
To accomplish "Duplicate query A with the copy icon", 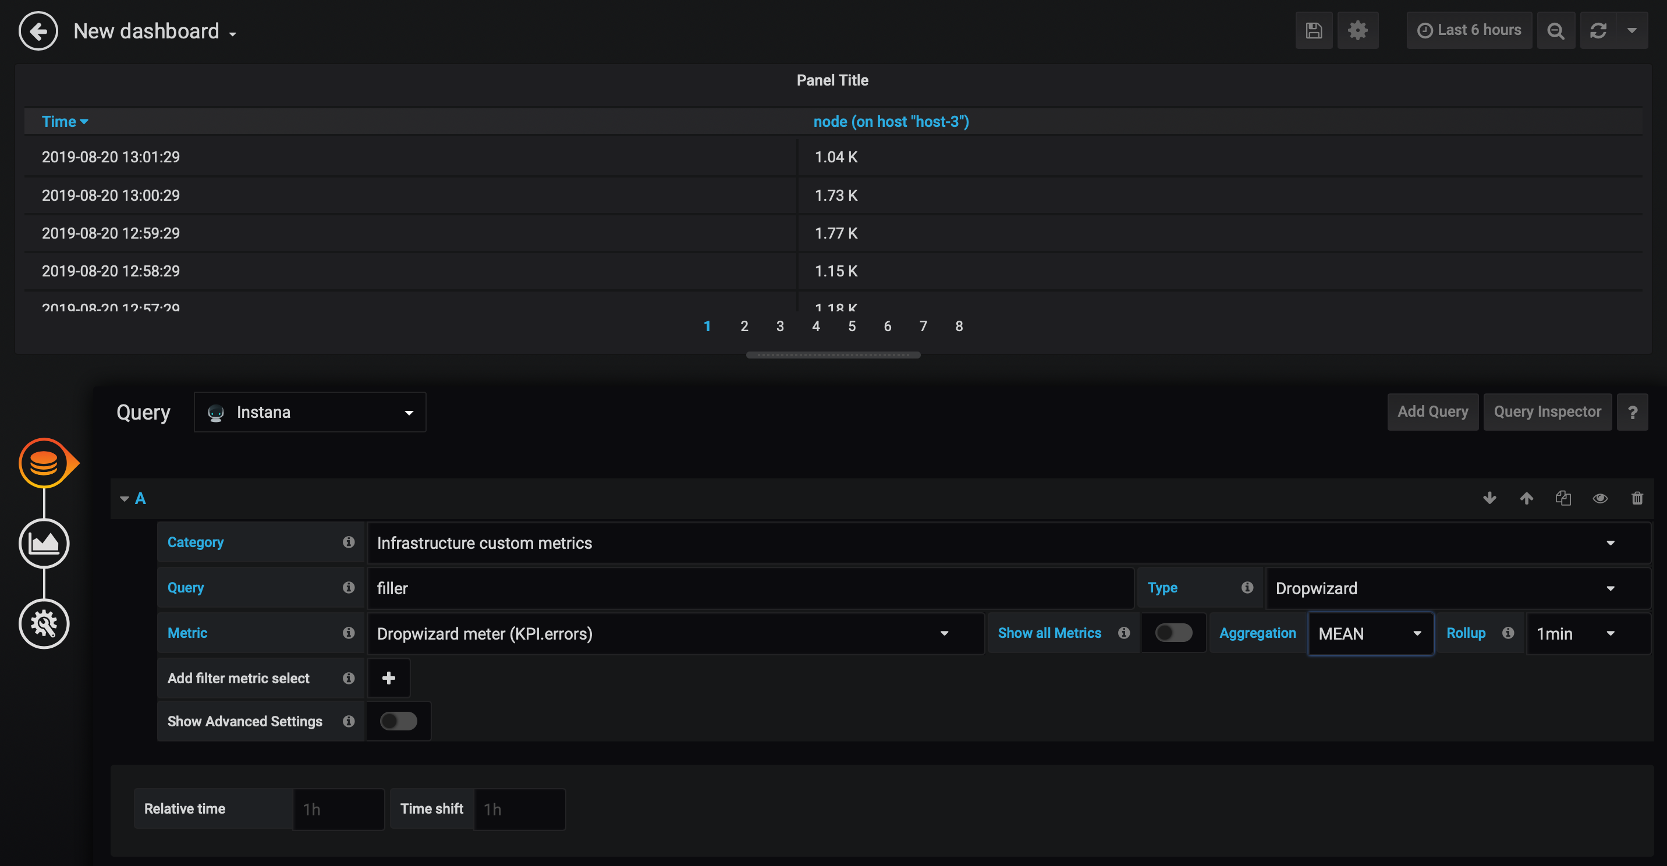I will pyautogui.click(x=1563, y=498).
